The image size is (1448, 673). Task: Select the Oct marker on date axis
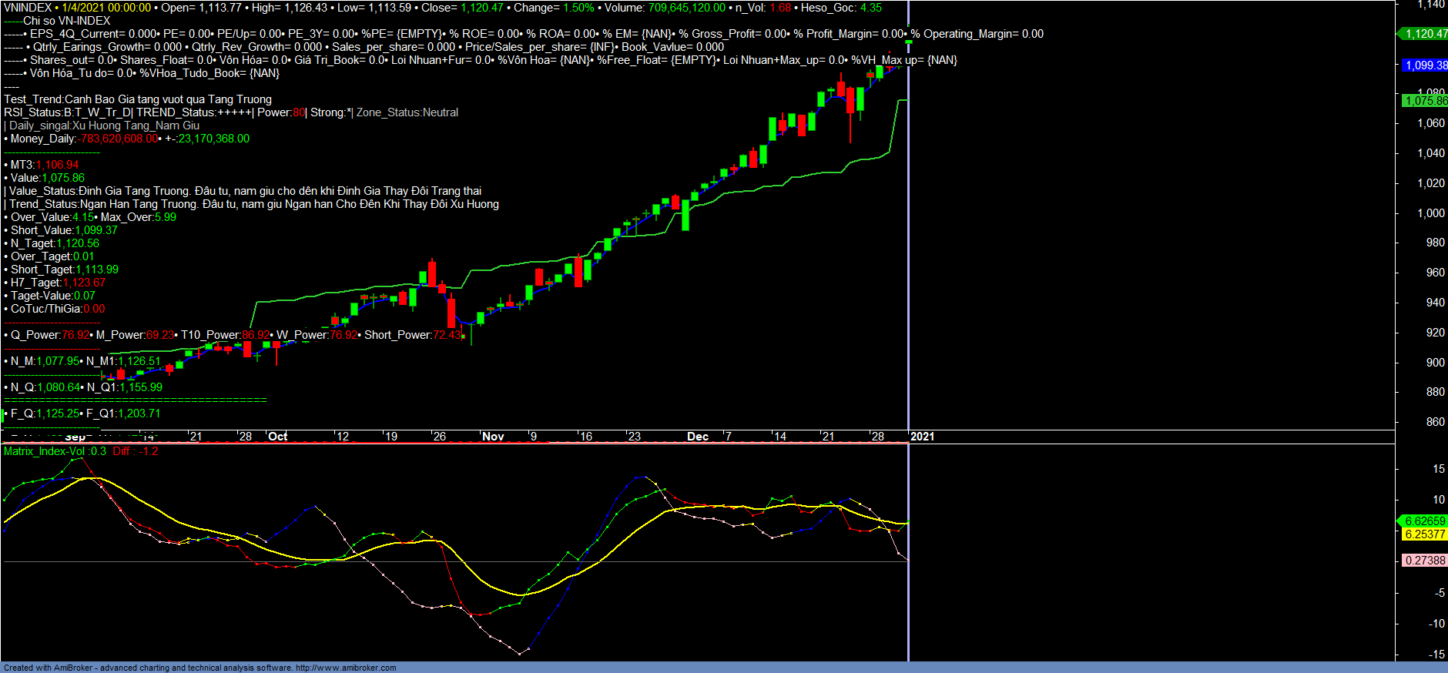coord(277,437)
